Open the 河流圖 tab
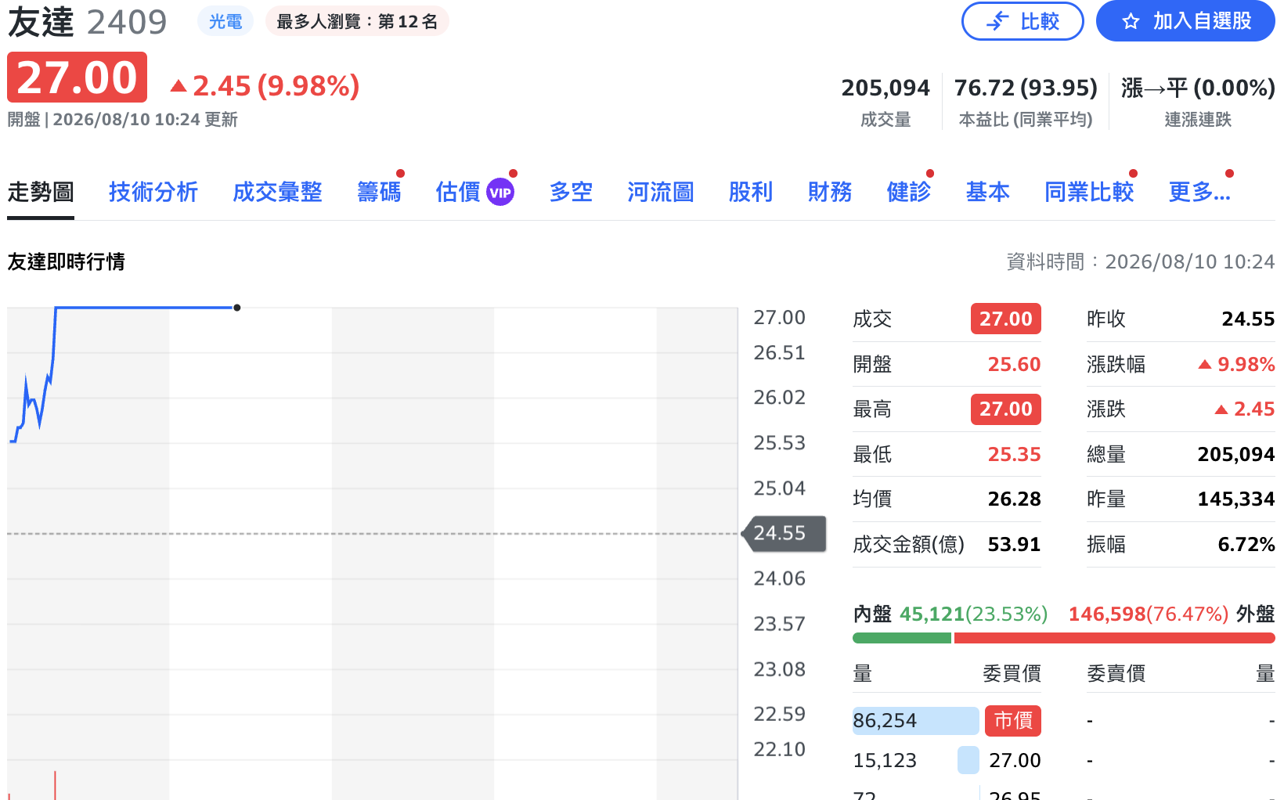Screen dimensions: 1284x800 pyautogui.click(x=661, y=192)
